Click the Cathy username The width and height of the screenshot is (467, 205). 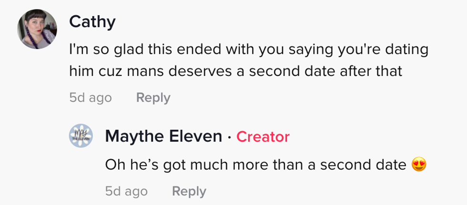pyautogui.click(x=92, y=21)
